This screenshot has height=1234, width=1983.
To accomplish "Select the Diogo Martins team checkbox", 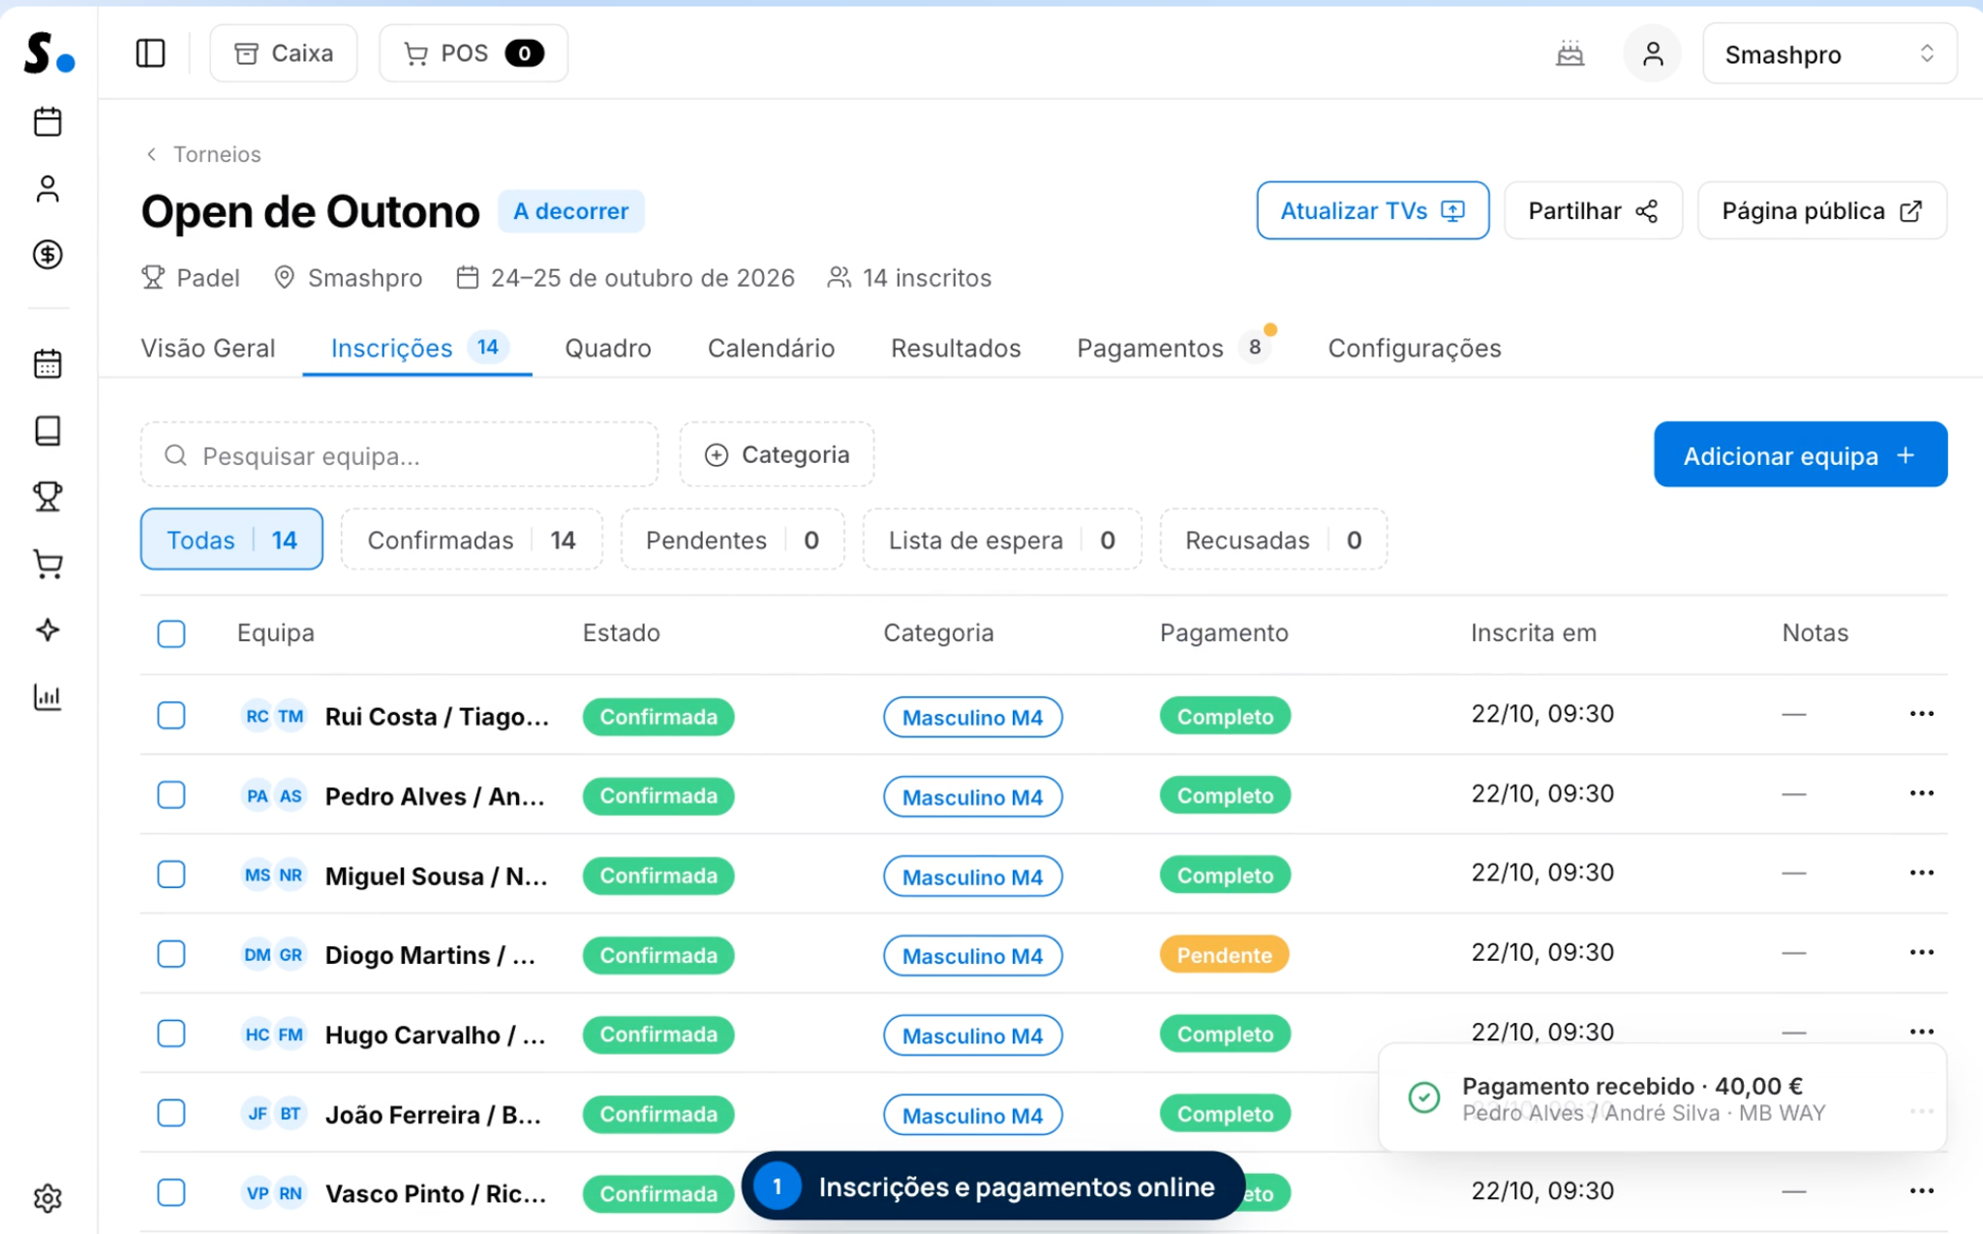I will click(x=171, y=954).
